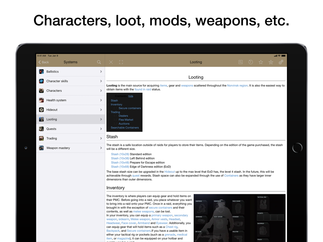Jump to Stash in contents box
This screenshot has width=323, height=242.
[114, 100]
